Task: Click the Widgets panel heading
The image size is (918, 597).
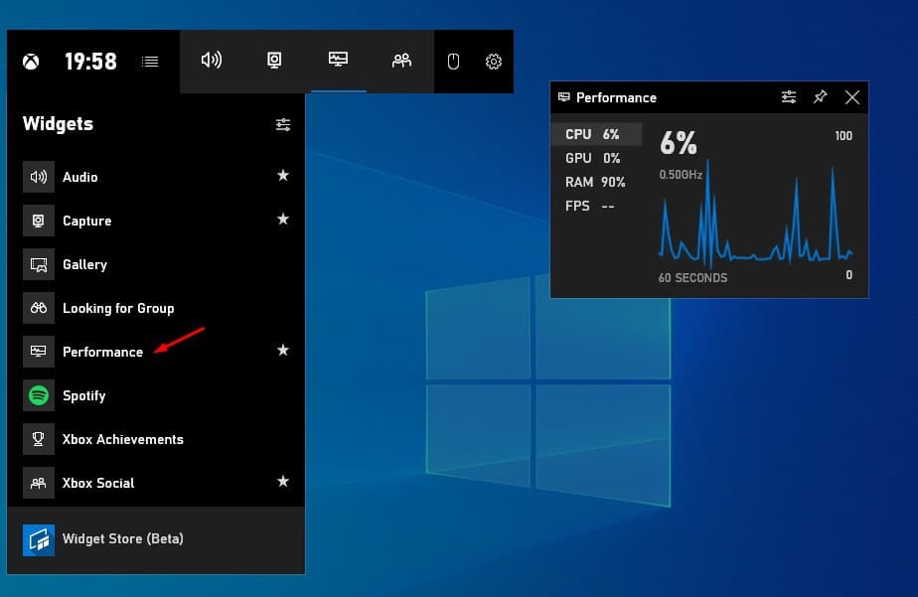Action: pyautogui.click(x=58, y=124)
